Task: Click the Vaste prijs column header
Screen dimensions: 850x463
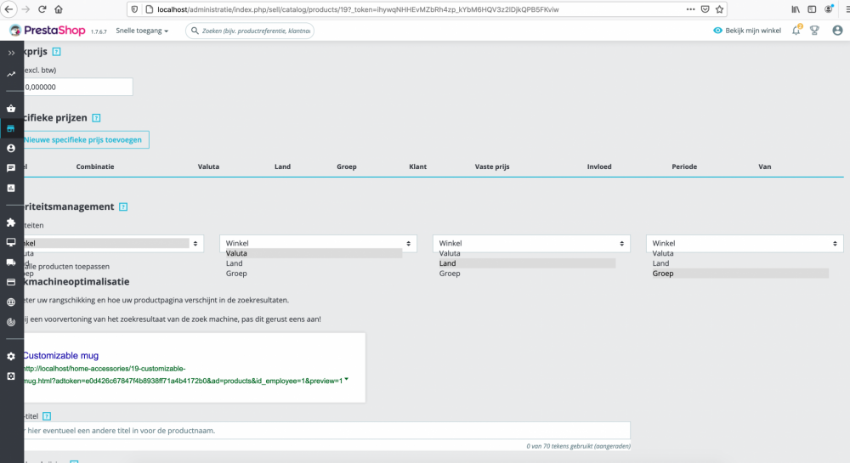Action: click(x=492, y=167)
